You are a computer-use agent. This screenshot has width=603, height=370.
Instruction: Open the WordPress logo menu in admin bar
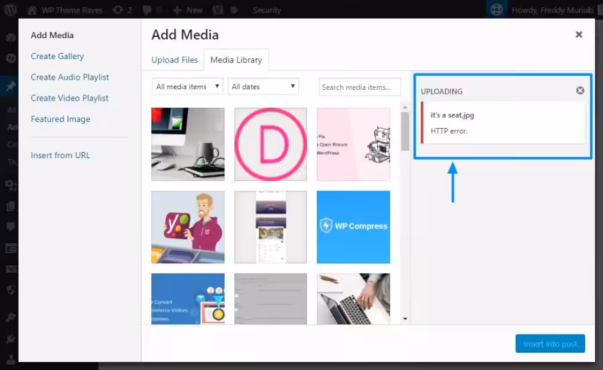point(10,9)
